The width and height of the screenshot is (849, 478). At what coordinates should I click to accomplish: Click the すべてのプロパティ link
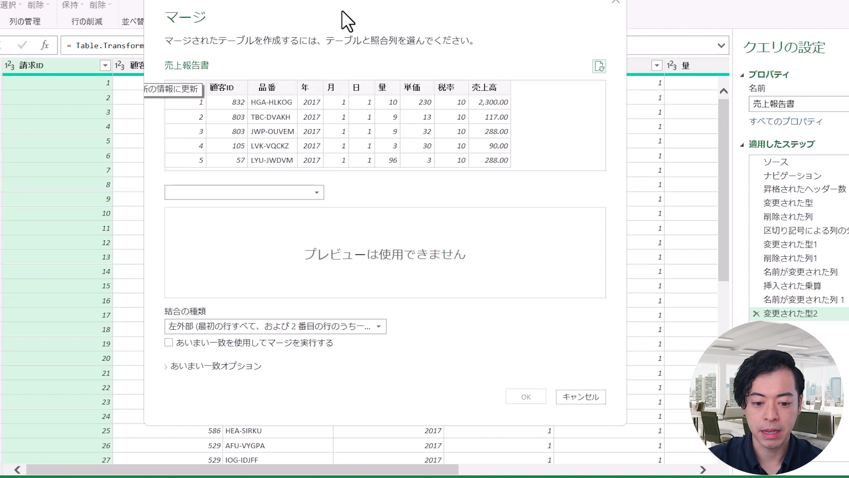click(x=787, y=122)
